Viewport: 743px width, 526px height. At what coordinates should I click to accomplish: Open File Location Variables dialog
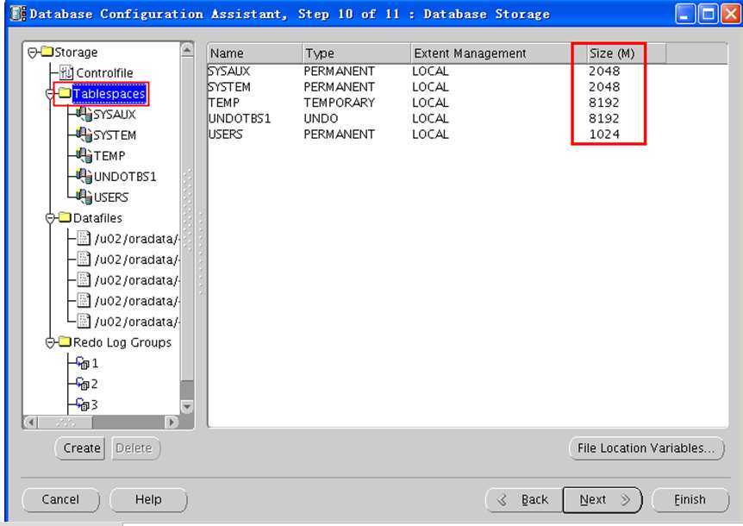coord(646,448)
